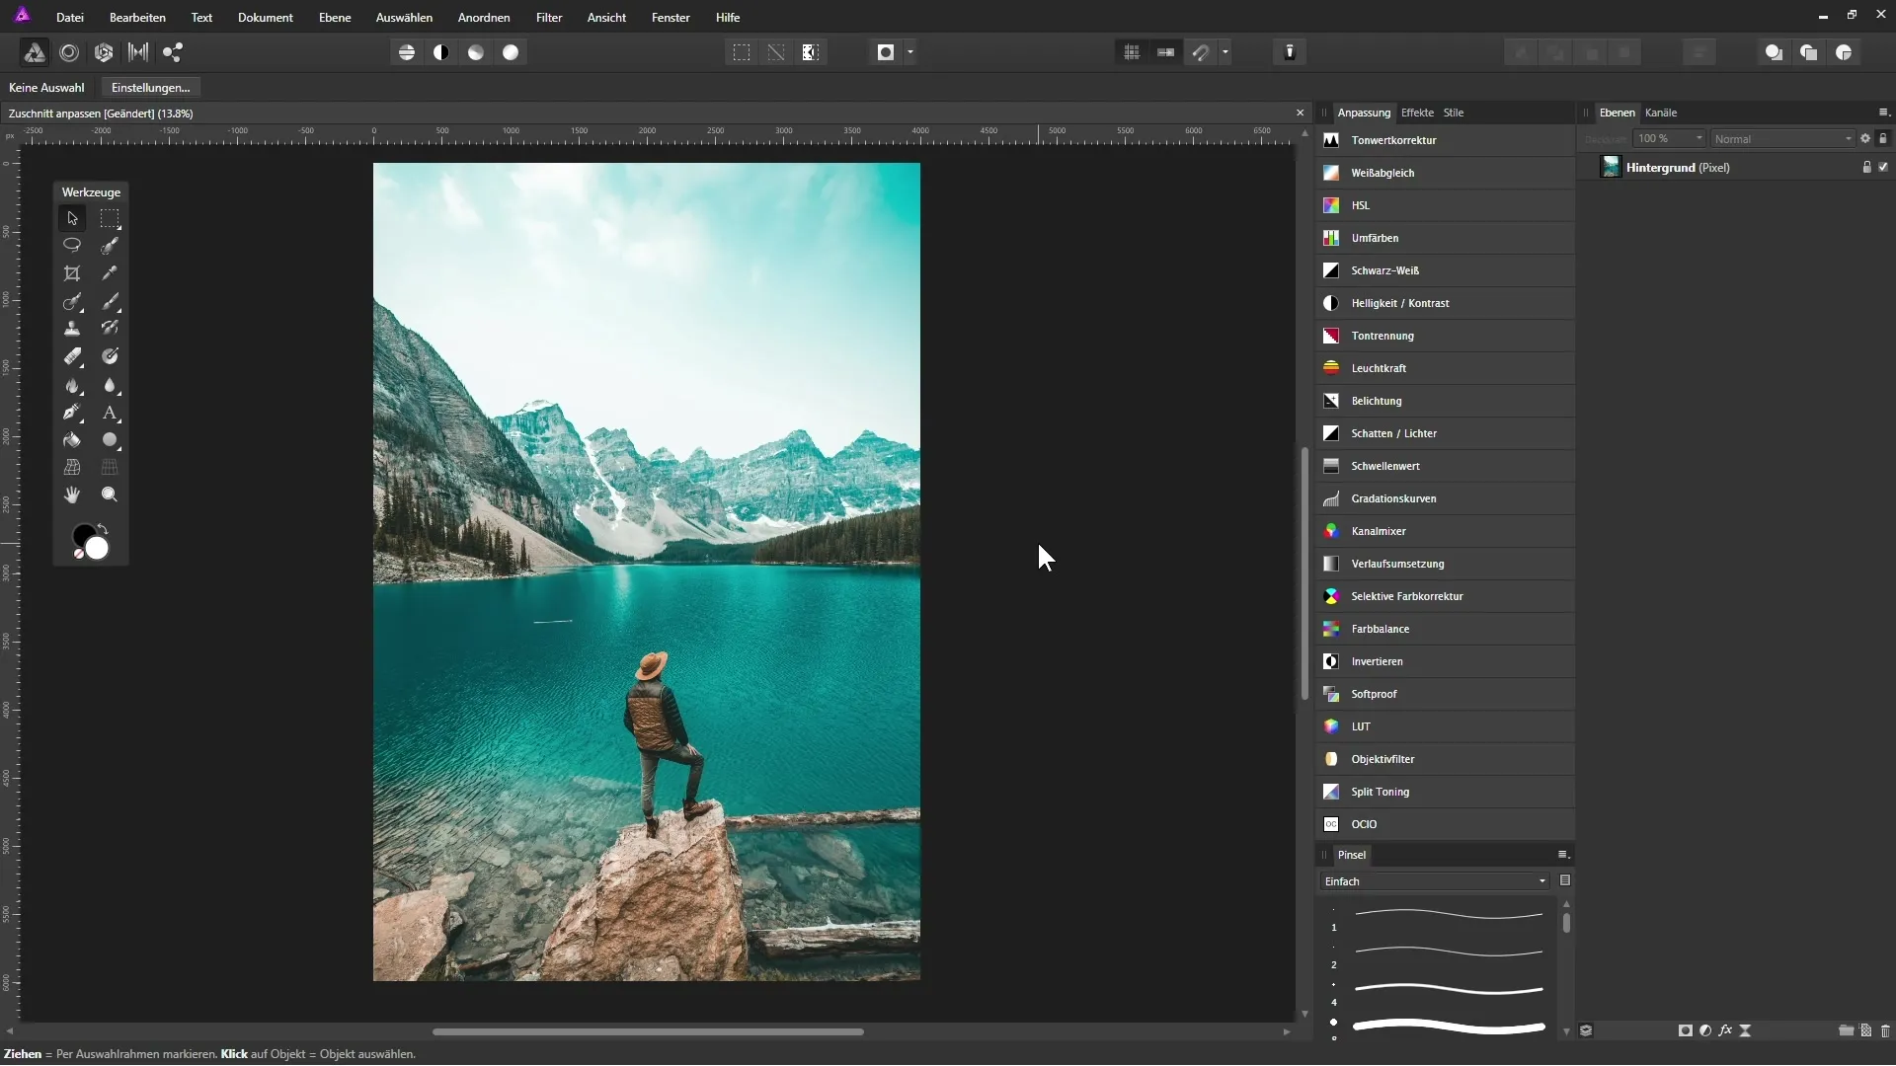The height and width of the screenshot is (1066, 1896).
Task: Switch to the Effekte tab
Action: click(x=1417, y=113)
